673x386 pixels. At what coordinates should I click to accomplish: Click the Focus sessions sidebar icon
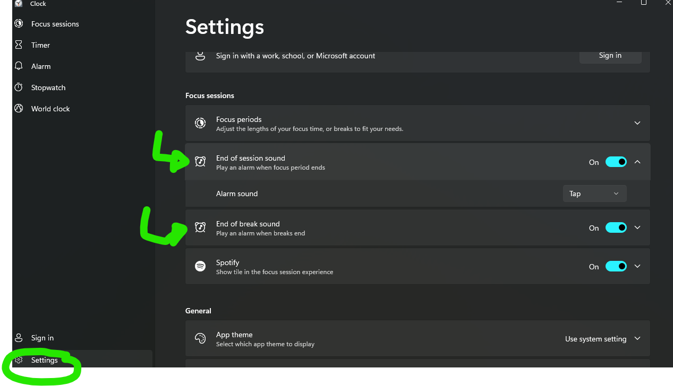coord(19,24)
